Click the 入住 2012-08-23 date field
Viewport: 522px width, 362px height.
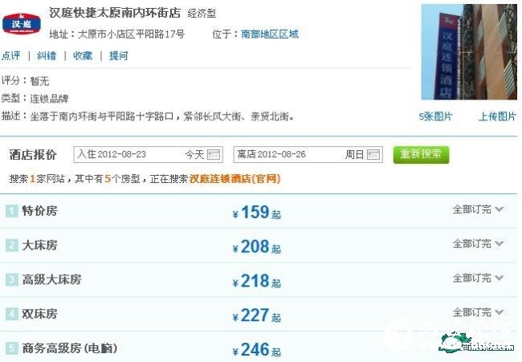pyautogui.click(x=148, y=155)
